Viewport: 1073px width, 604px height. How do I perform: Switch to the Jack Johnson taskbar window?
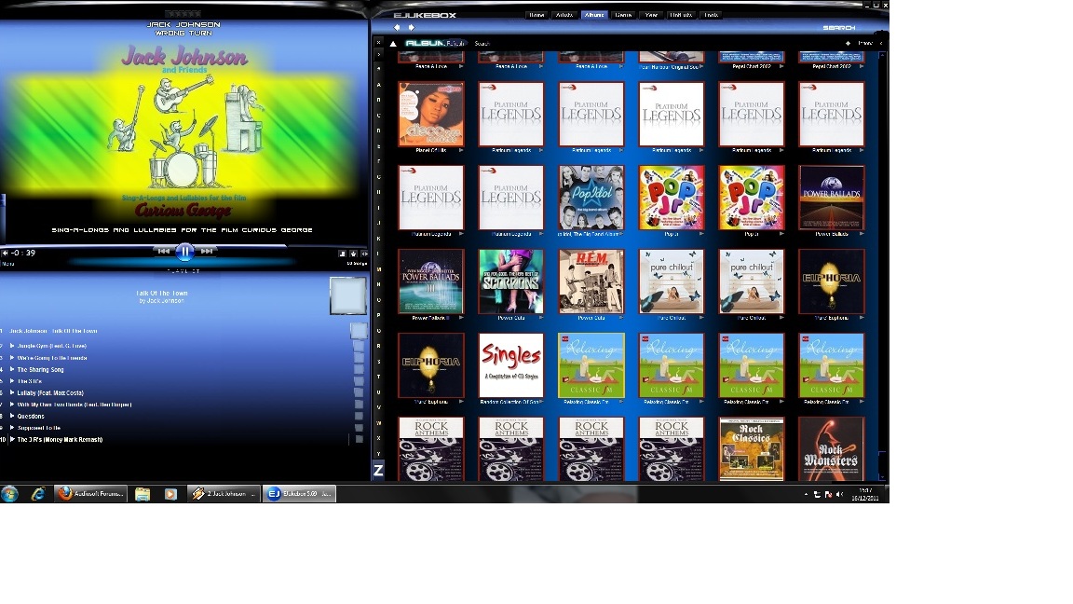(x=224, y=494)
